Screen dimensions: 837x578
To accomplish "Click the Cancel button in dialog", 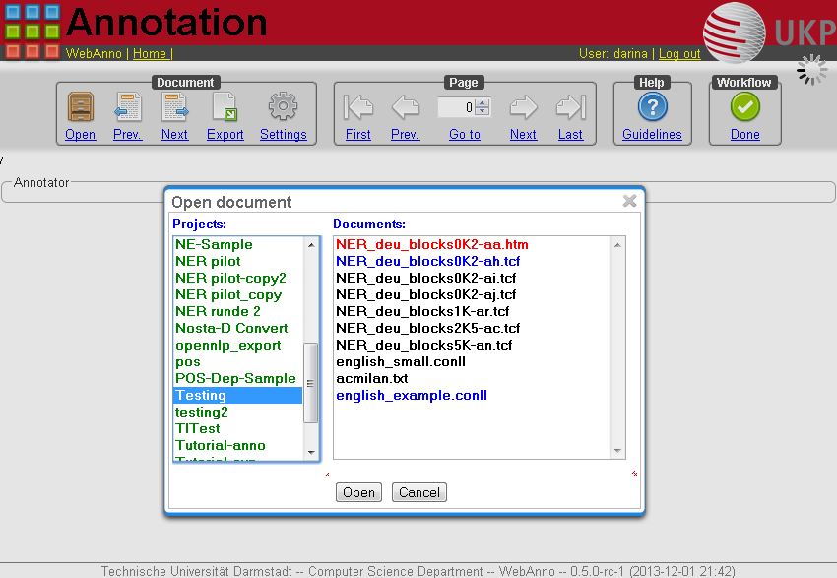I will (419, 492).
